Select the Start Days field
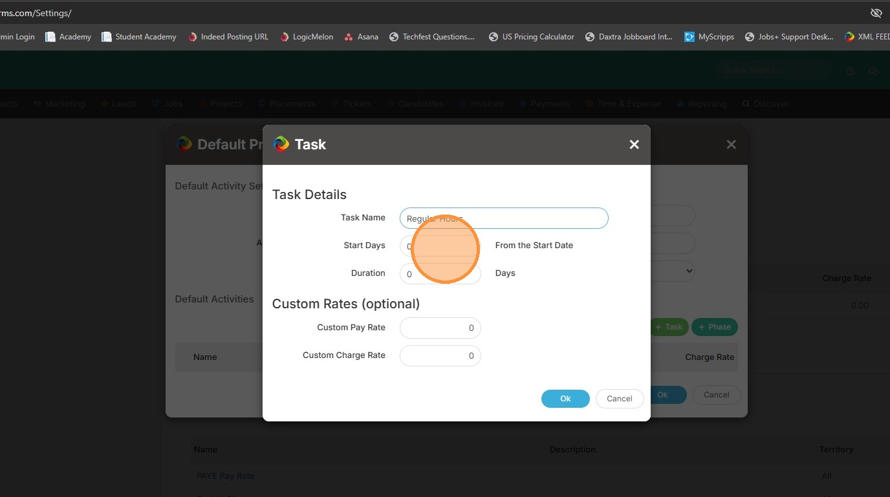This screenshot has height=497, width=890. pos(440,246)
